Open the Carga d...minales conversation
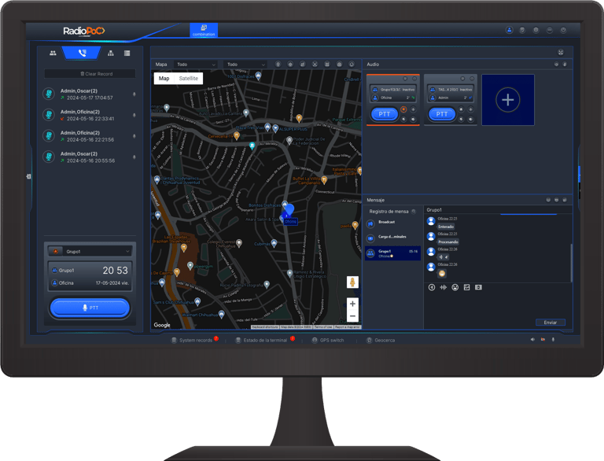 click(392, 238)
